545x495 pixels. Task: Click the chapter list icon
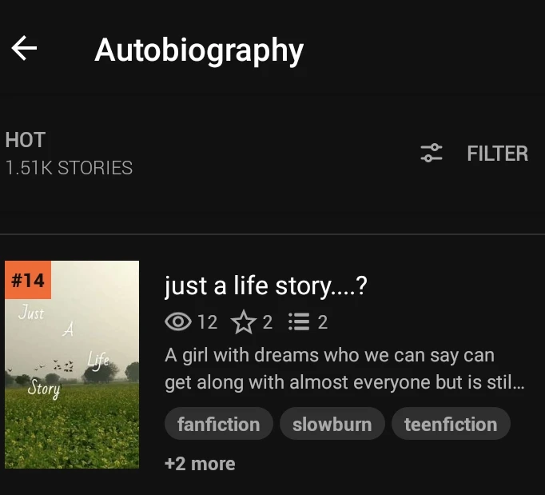point(299,321)
